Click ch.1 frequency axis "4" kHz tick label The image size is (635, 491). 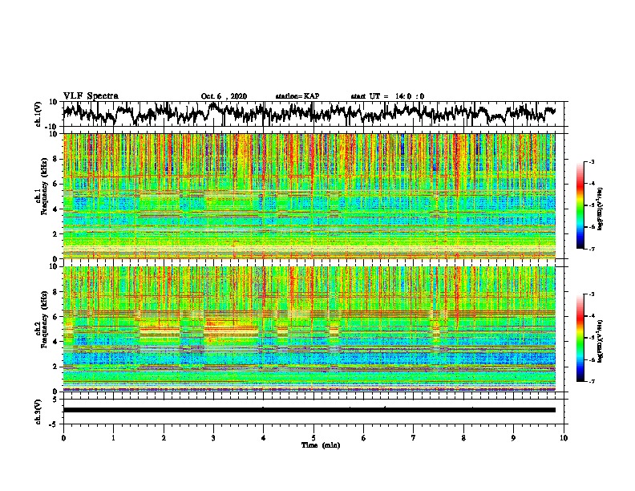[x=55, y=209]
